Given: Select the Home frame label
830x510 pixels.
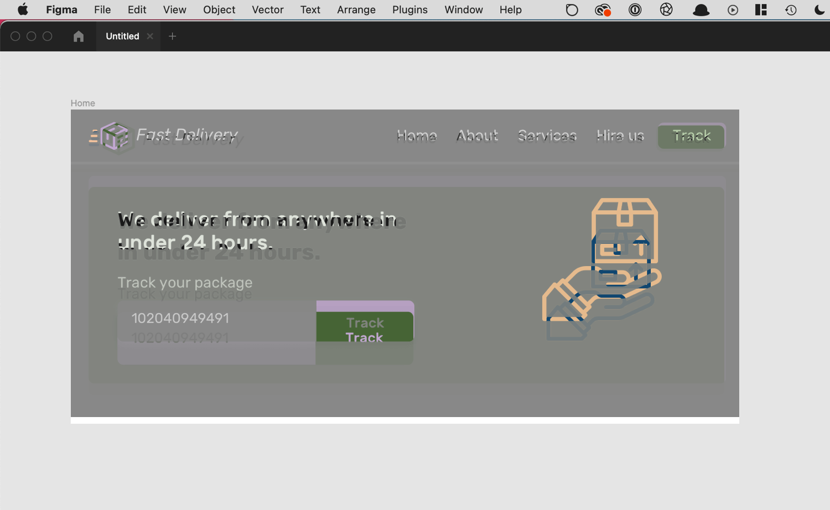Looking at the screenshot, I should pyautogui.click(x=83, y=103).
